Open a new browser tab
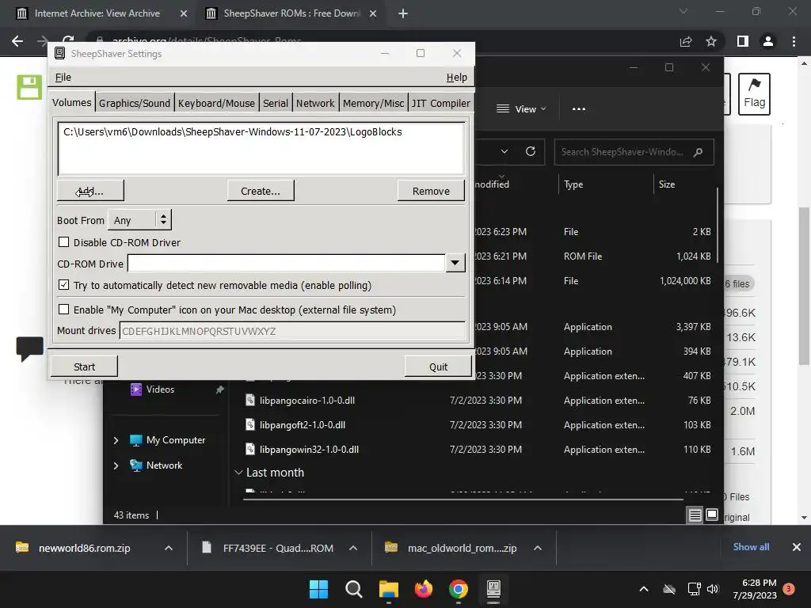 (403, 13)
